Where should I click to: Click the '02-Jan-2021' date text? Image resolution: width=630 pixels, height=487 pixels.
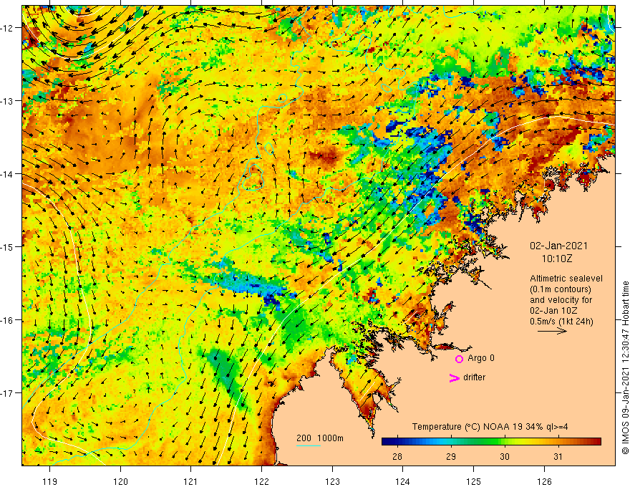(559, 246)
